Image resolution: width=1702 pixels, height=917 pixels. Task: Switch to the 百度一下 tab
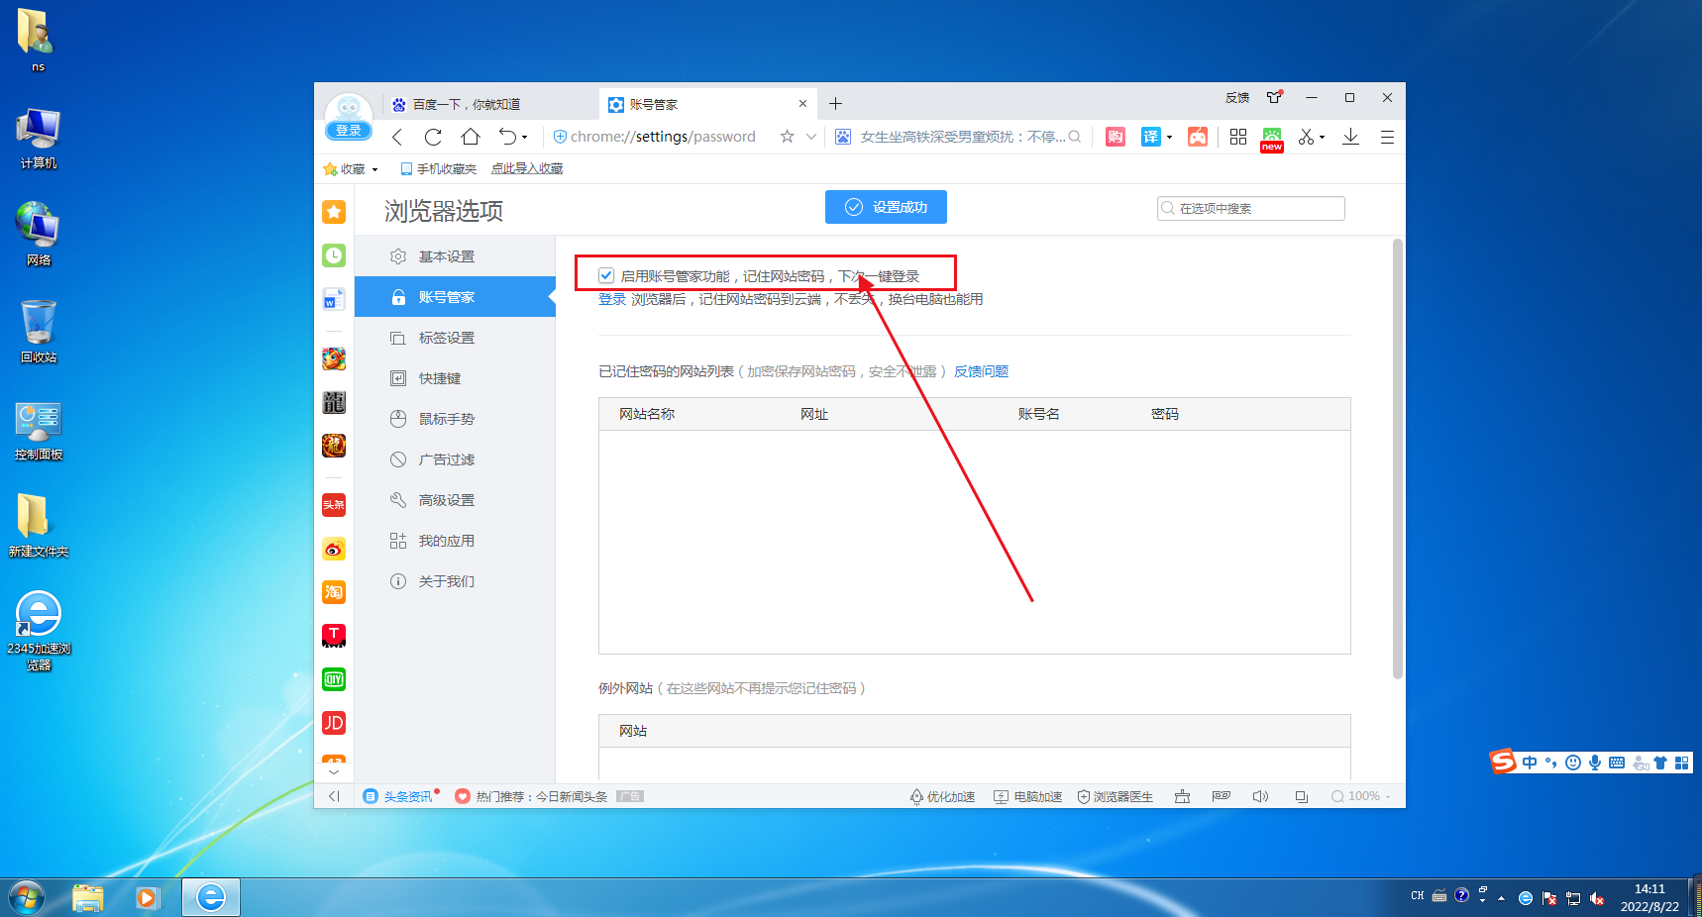click(x=487, y=104)
